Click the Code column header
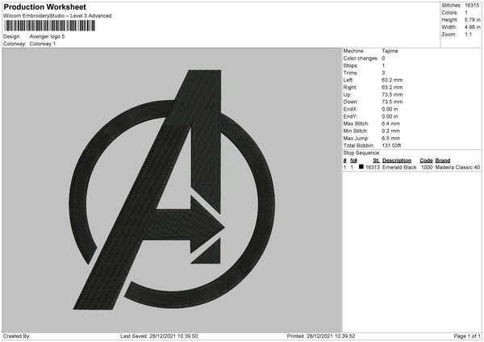This screenshot has width=484, height=342. click(426, 161)
